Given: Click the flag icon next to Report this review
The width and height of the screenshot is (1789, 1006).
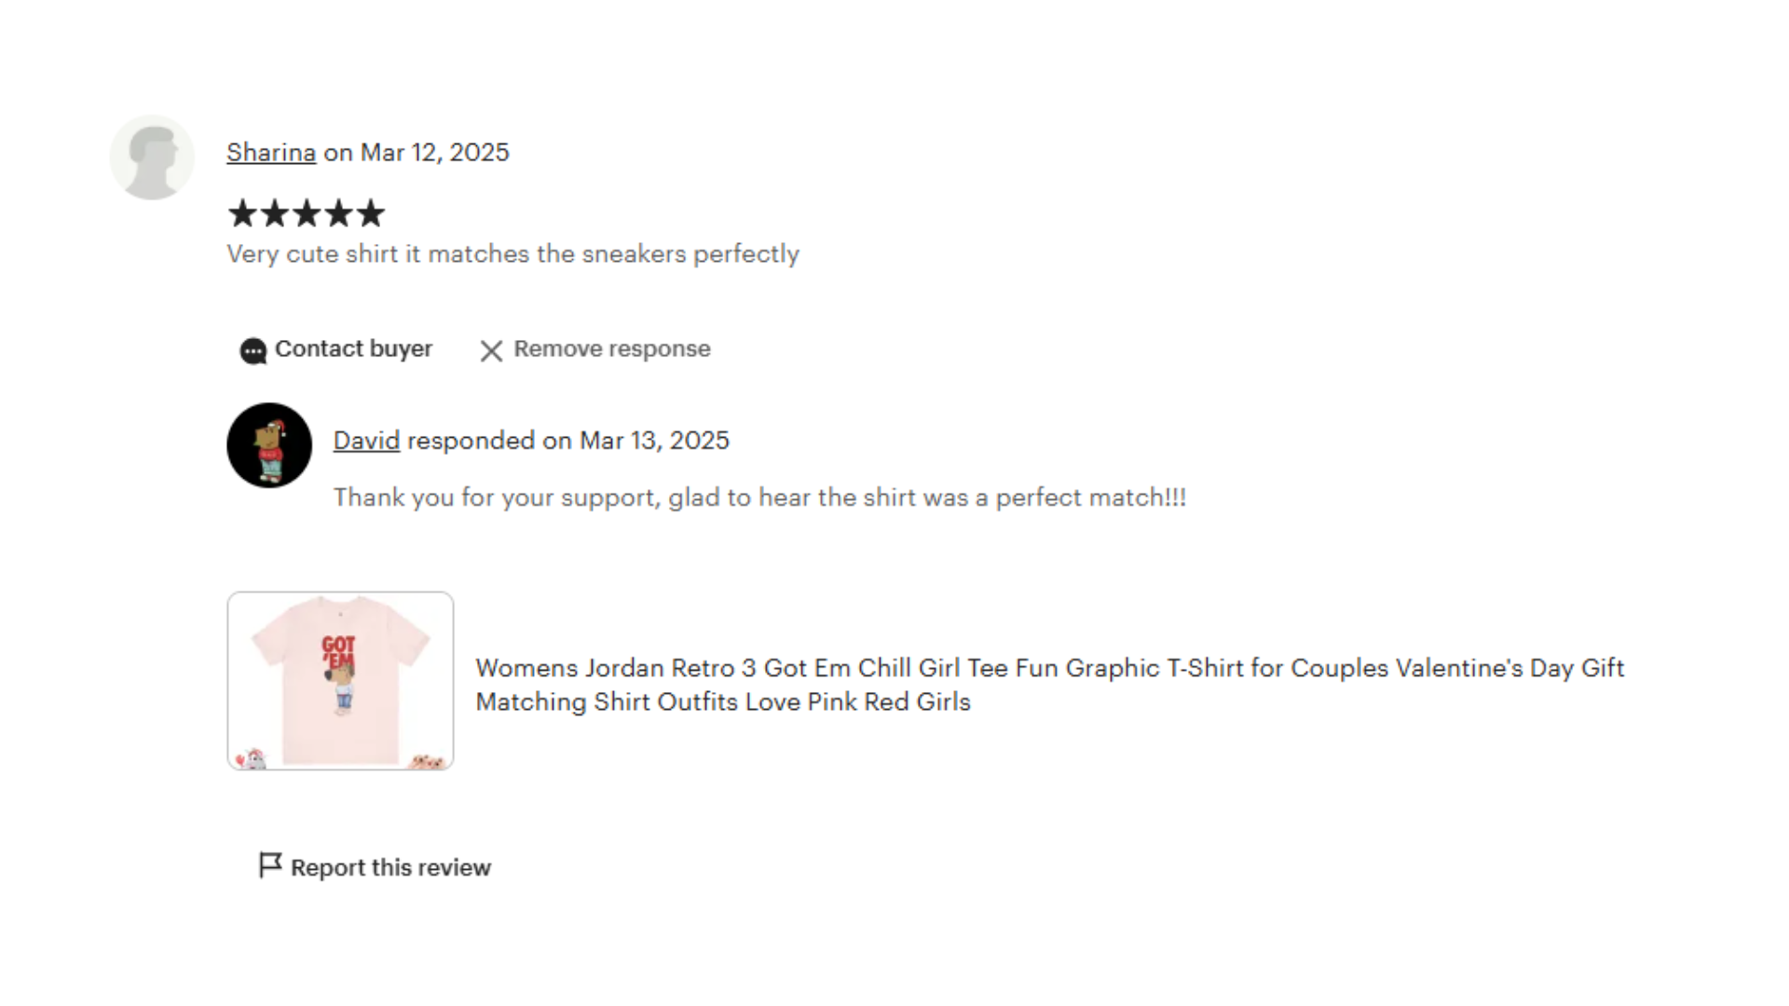Looking at the screenshot, I should (270, 865).
